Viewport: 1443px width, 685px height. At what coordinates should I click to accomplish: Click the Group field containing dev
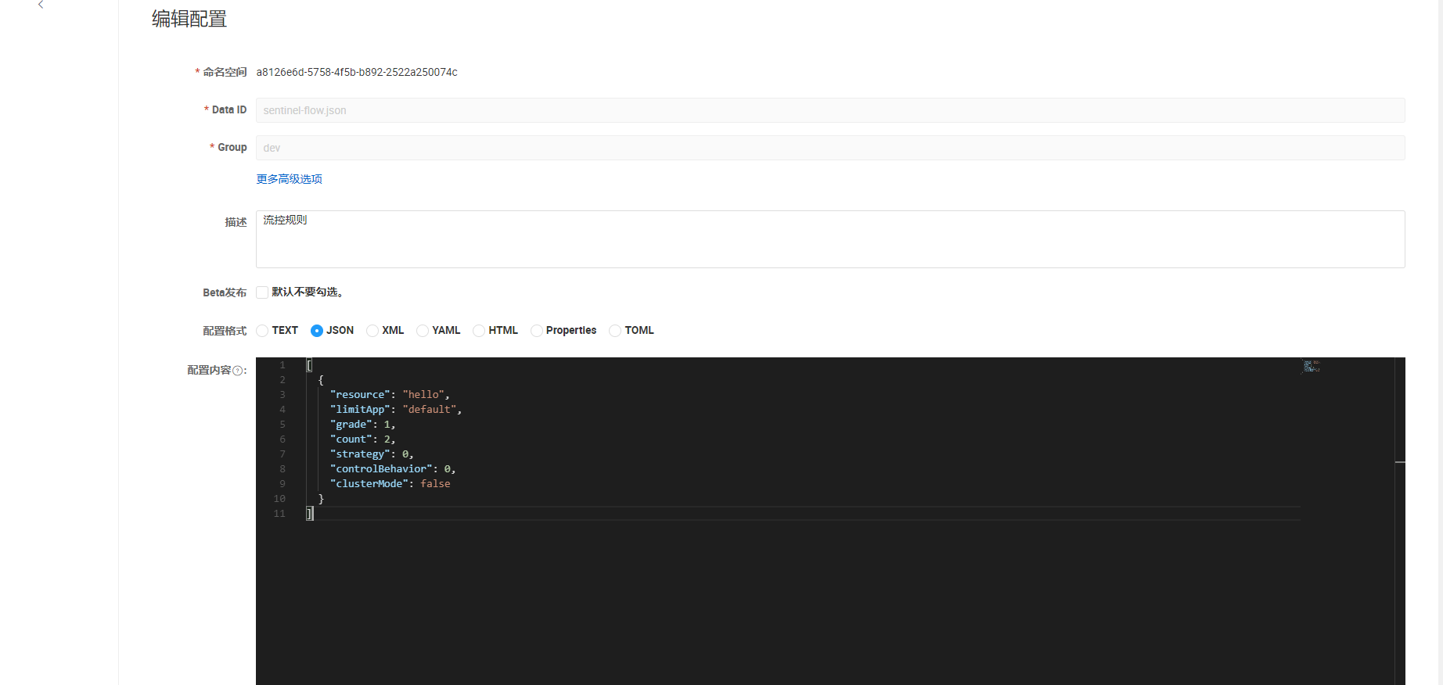[829, 148]
